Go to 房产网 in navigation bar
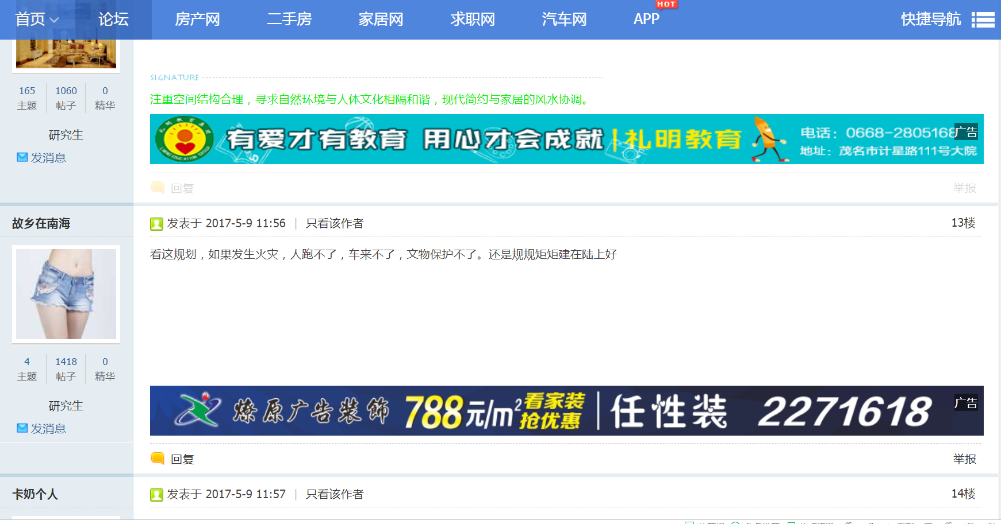 [x=197, y=20]
